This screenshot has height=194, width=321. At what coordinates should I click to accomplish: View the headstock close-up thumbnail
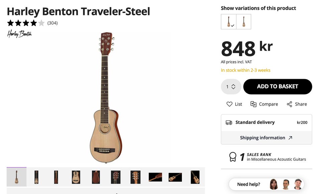[115, 177]
